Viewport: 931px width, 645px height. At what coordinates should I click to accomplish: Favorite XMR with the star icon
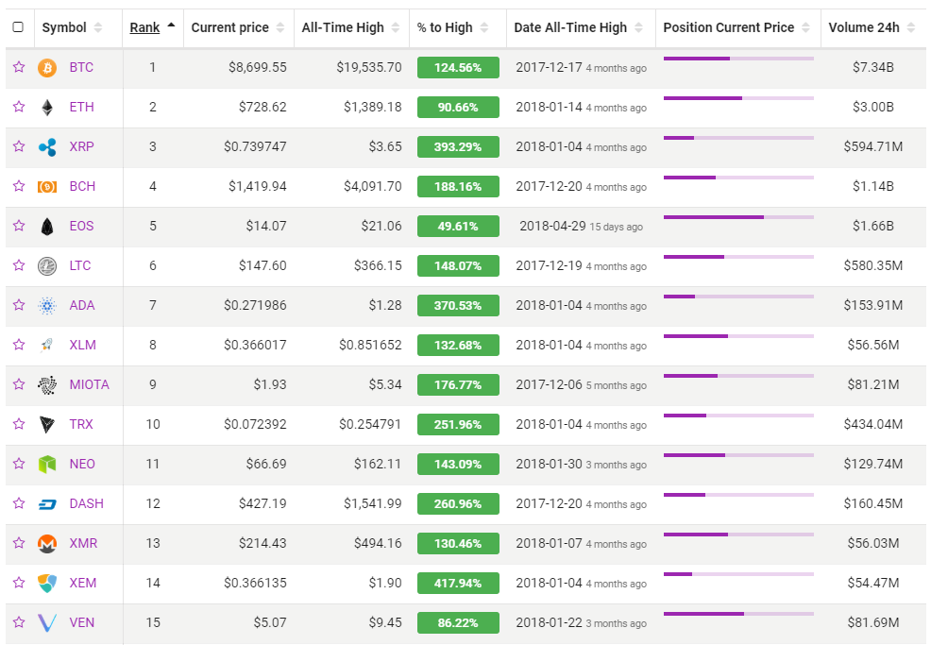[x=19, y=543]
